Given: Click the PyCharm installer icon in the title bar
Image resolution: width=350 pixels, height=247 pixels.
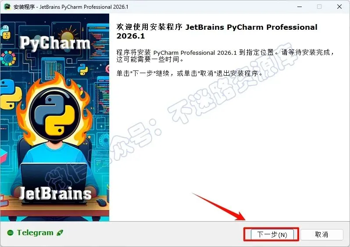Looking at the screenshot, I should pos(7,7).
